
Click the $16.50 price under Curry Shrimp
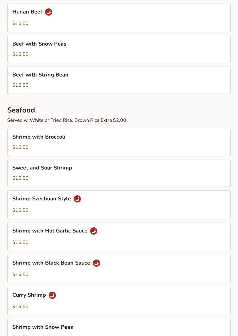(20, 307)
